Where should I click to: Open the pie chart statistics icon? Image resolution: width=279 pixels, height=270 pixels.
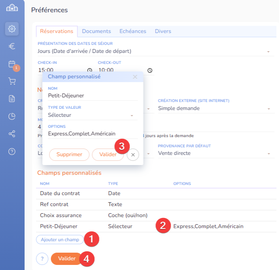12,116
